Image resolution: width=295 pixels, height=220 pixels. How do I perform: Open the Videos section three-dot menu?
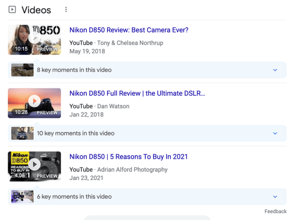point(66,9)
